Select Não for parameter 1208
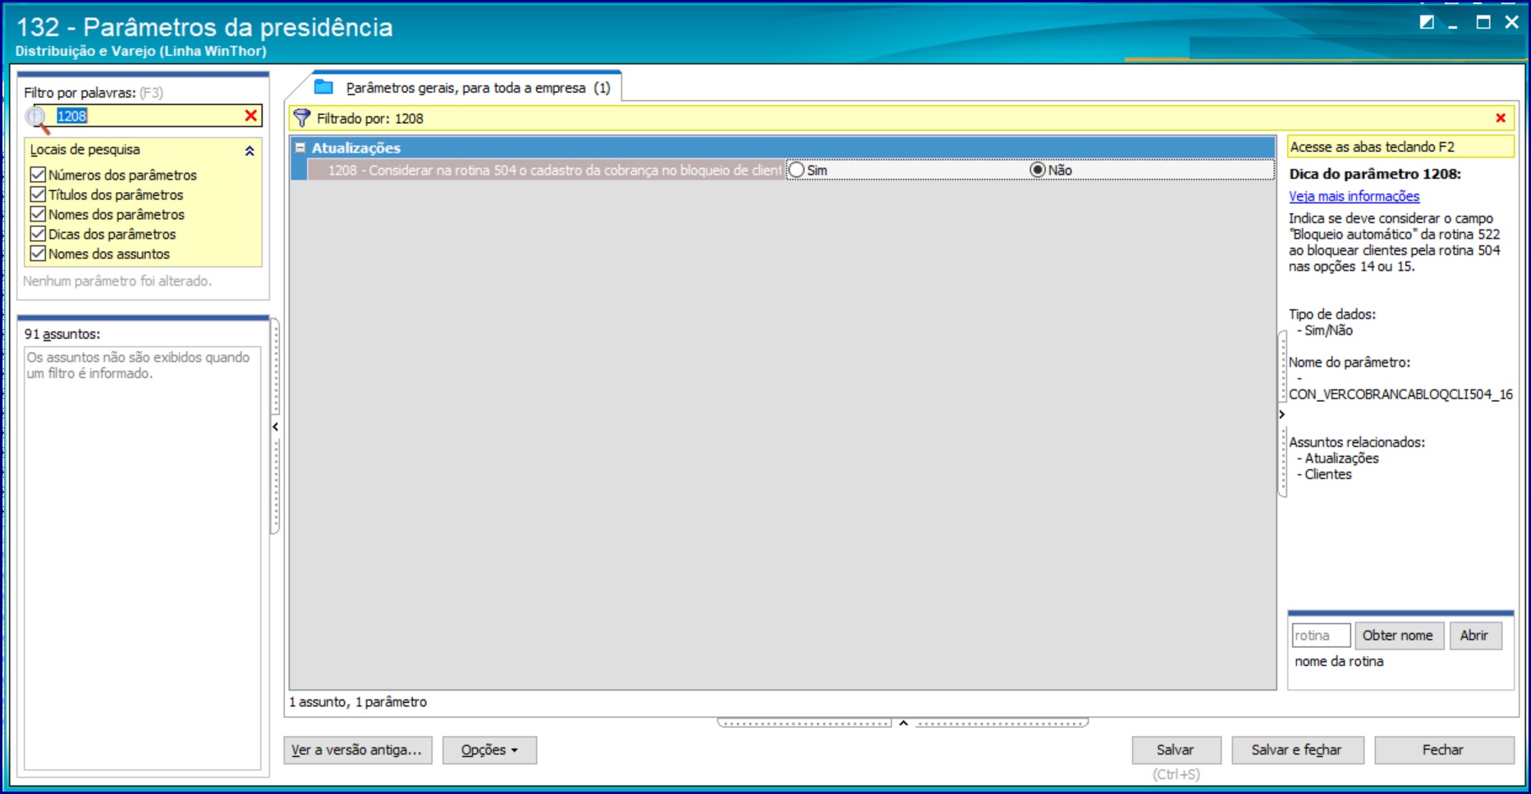1531x794 pixels. (x=1038, y=170)
